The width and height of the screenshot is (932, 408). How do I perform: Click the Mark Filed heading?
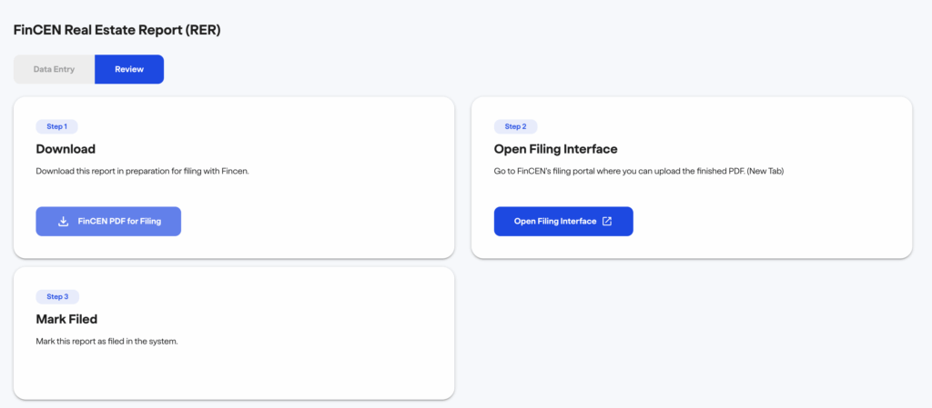(x=66, y=319)
